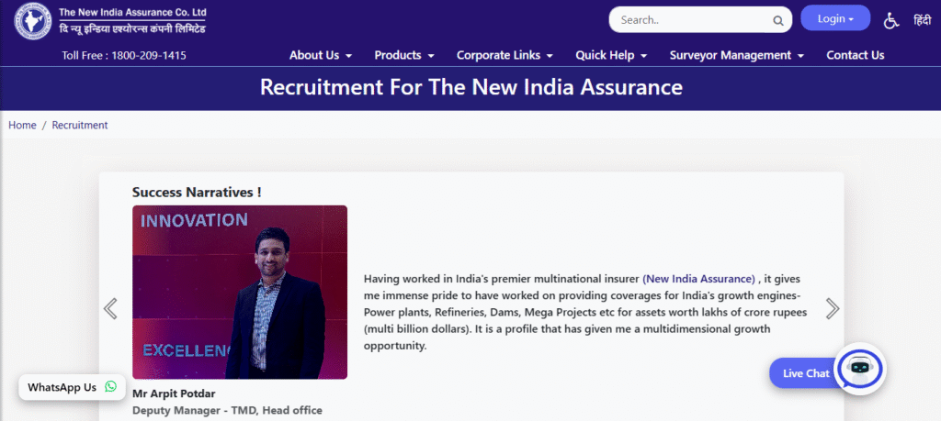Screen dimensions: 941x421
Task: Click the WhatsApp green icon
Action: point(111,387)
